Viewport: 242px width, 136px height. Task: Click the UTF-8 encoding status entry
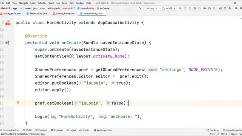pyautogui.click(x=224, y=134)
